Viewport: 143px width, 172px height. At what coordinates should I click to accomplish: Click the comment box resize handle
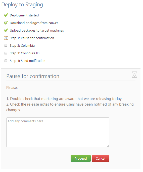tap(108, 146)
